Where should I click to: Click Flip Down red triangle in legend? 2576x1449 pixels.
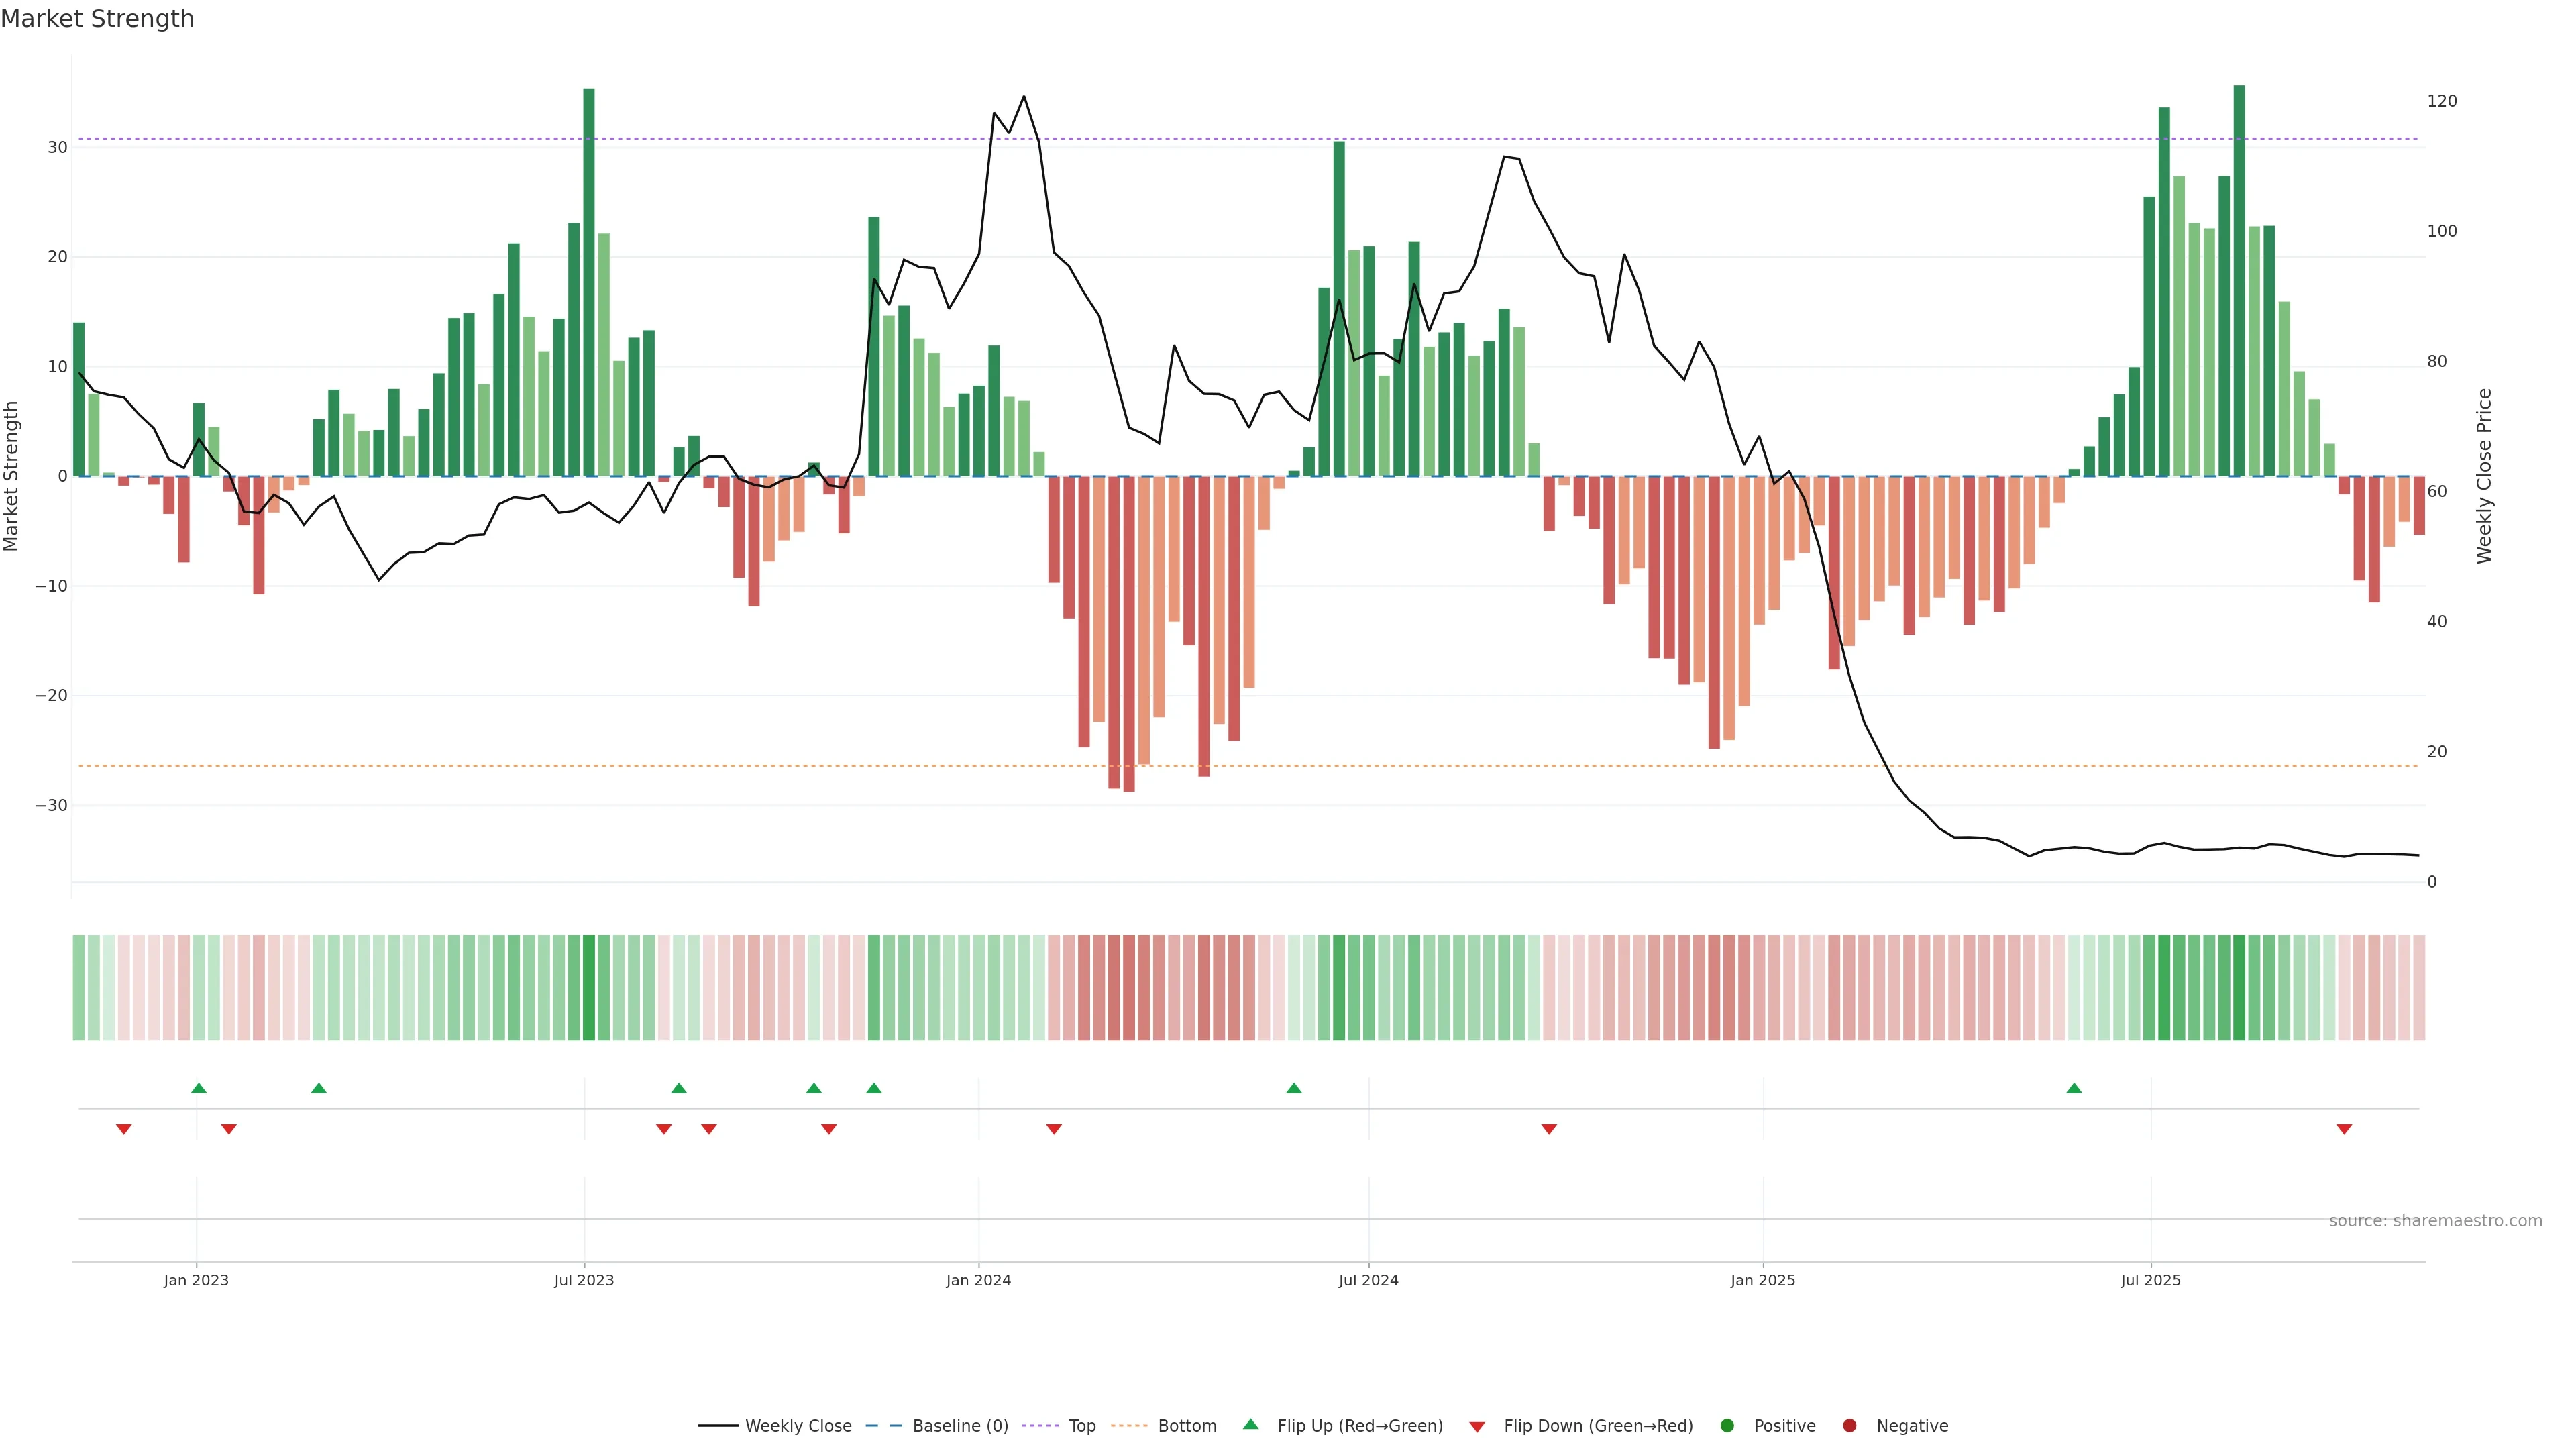click(x=1477, y=1427)
